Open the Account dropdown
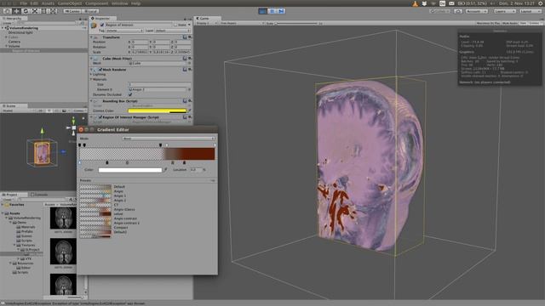Image resolution: width=545 pixels, height=306 pixels. click(x=476, y=11)
